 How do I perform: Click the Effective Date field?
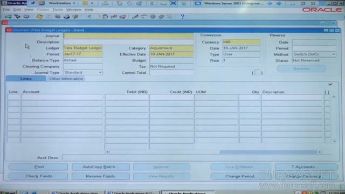[171, 54]
